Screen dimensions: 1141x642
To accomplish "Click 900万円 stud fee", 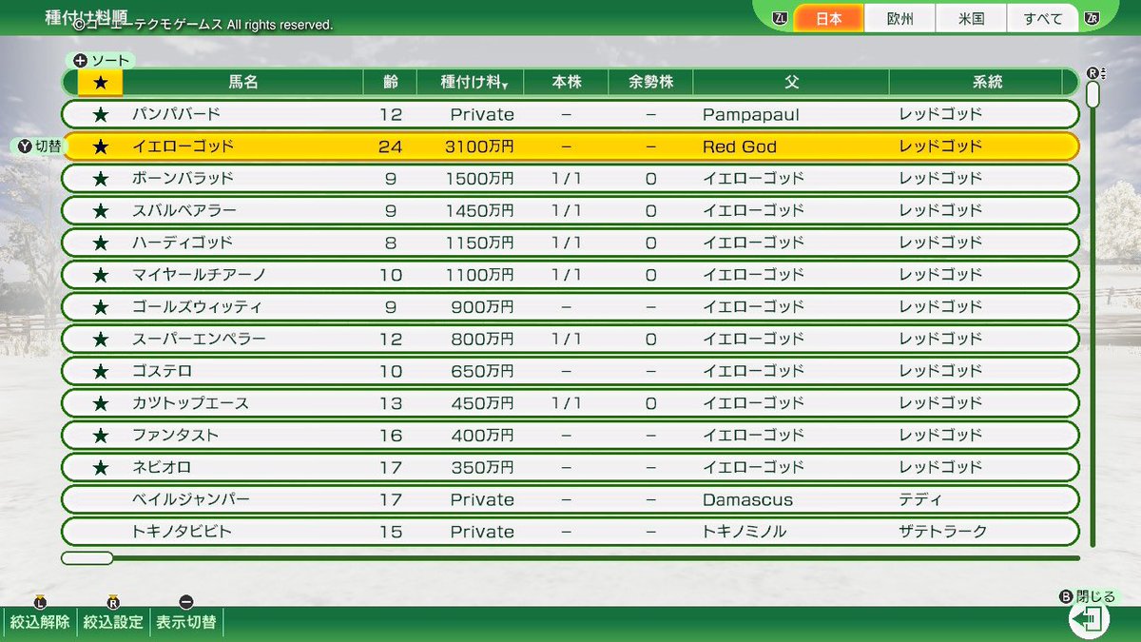I will 483,307.
